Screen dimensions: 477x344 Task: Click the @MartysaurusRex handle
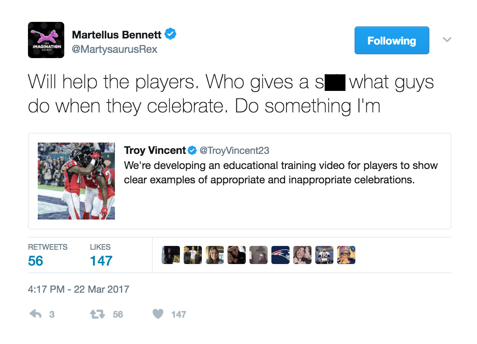coord(115,49)
